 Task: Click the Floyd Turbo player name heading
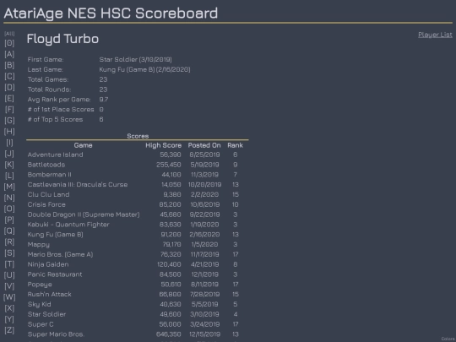[62, 39]
